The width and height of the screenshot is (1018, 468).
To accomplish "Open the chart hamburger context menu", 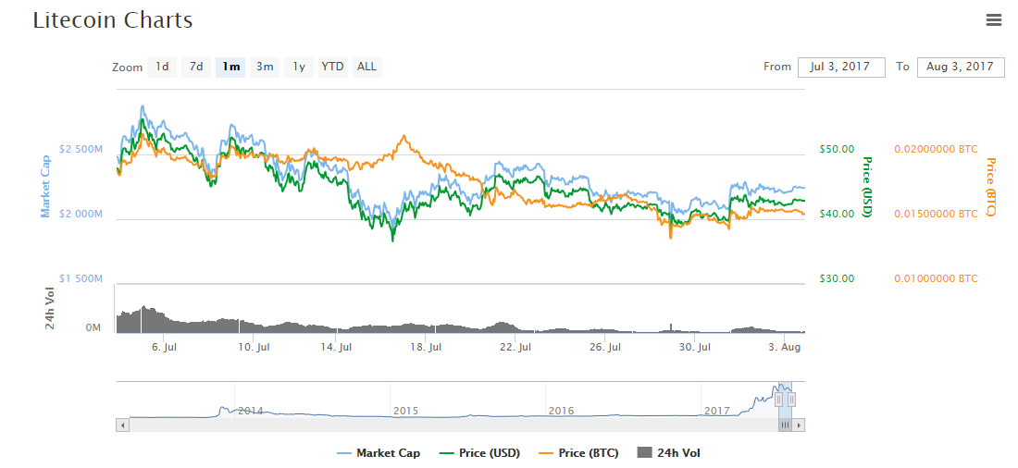I will (993, 20).
